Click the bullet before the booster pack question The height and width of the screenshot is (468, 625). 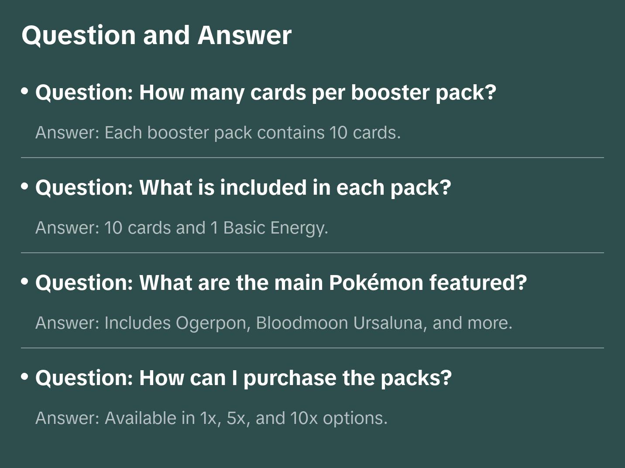tap(25, 91)
